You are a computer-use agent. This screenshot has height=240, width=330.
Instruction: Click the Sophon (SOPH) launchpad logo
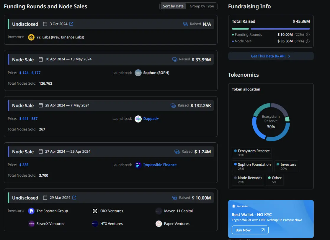(138, 73)
